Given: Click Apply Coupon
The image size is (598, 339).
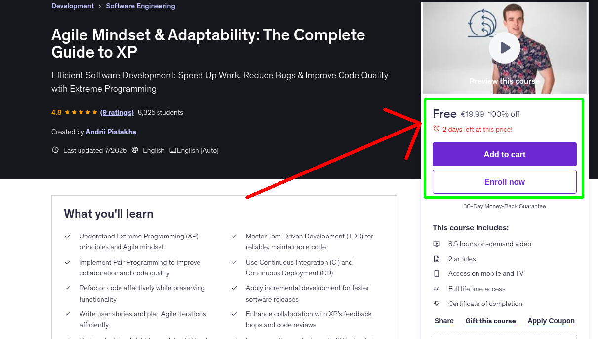Looking at the screenshot, I should coord(551,321).
